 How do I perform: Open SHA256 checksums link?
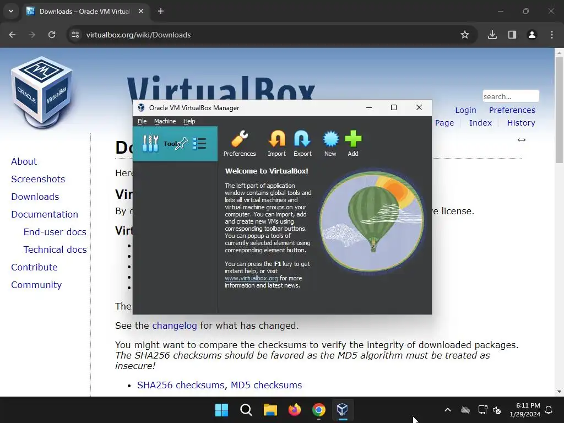[181, 385]
